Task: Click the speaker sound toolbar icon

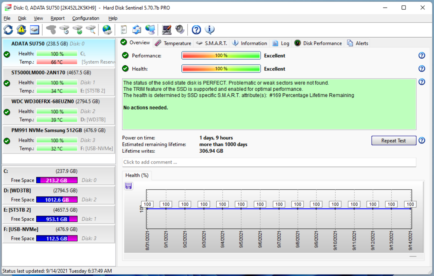Action: point(180,30)
